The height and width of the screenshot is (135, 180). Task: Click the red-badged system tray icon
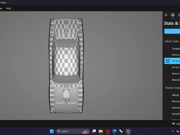[178, 131]
